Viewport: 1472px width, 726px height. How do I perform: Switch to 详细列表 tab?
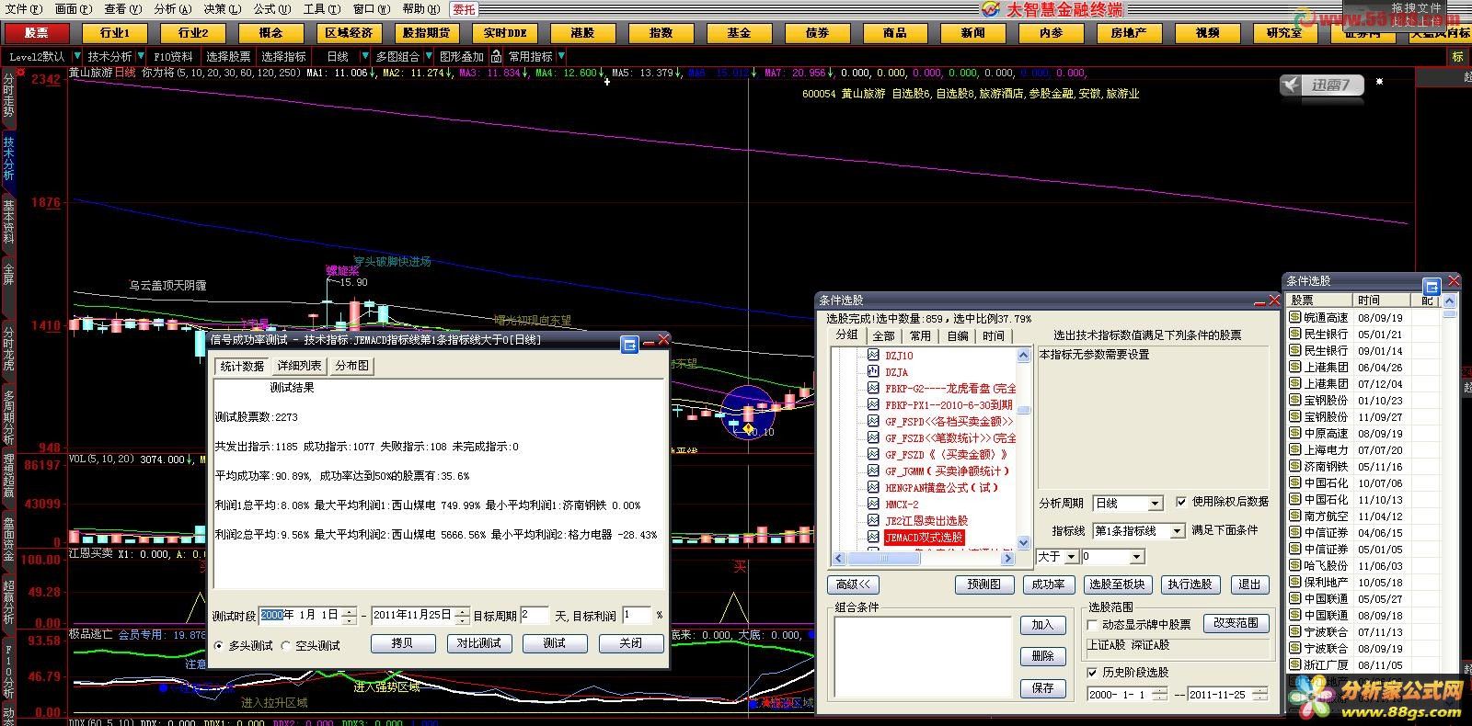[300, 366]
